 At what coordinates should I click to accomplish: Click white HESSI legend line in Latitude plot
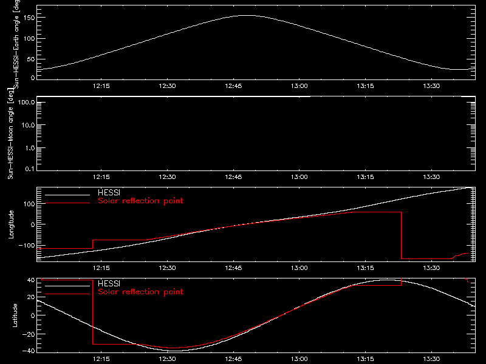pos(67,286)
